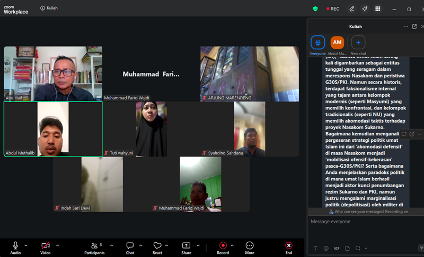Expand the record options caret

click(x=232, y=245)
